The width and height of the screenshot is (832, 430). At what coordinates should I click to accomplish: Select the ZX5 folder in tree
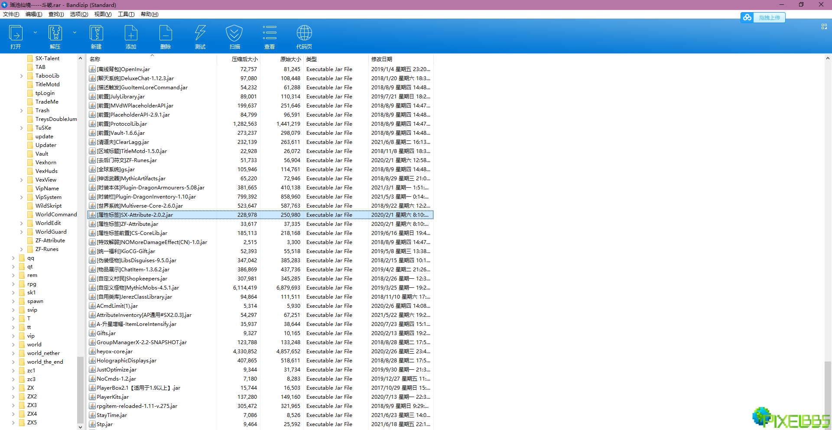pyautogui.click(x=32, y=423)
